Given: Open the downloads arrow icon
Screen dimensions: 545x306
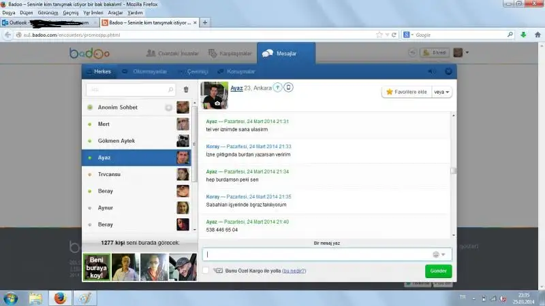Looking at the screenshot, I should pos(523,35).
